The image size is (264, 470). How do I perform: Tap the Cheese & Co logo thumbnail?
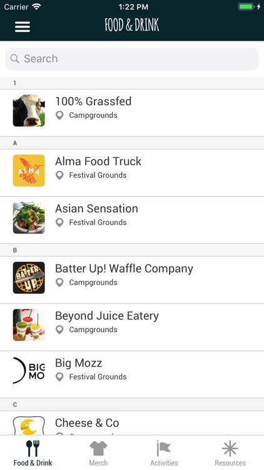point(29,426)
